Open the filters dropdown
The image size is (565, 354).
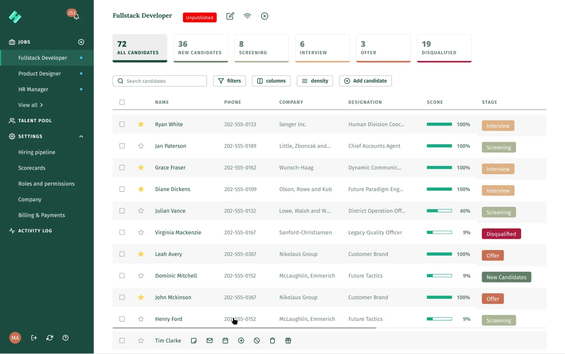pyautogui.click(x=229, y=81)
